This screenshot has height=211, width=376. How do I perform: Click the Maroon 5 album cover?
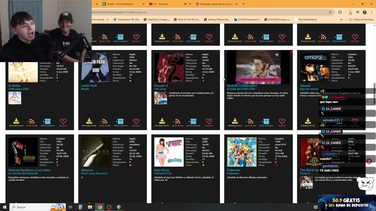coord(169,67)
